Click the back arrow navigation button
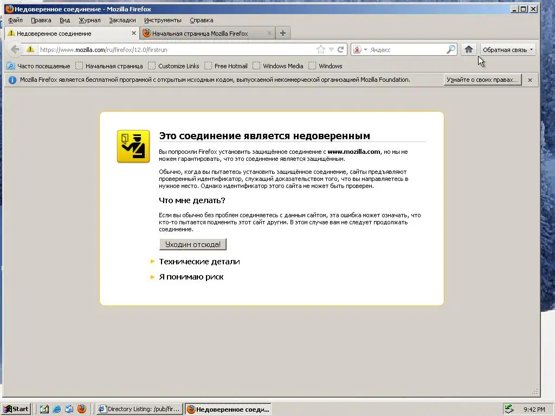The height and width of the screenshot is (416, 555). [15, 49]
